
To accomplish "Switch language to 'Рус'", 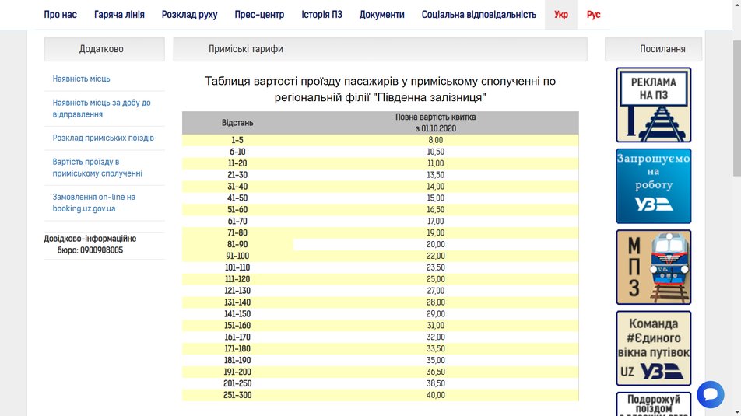I will (x=593, y=15).
